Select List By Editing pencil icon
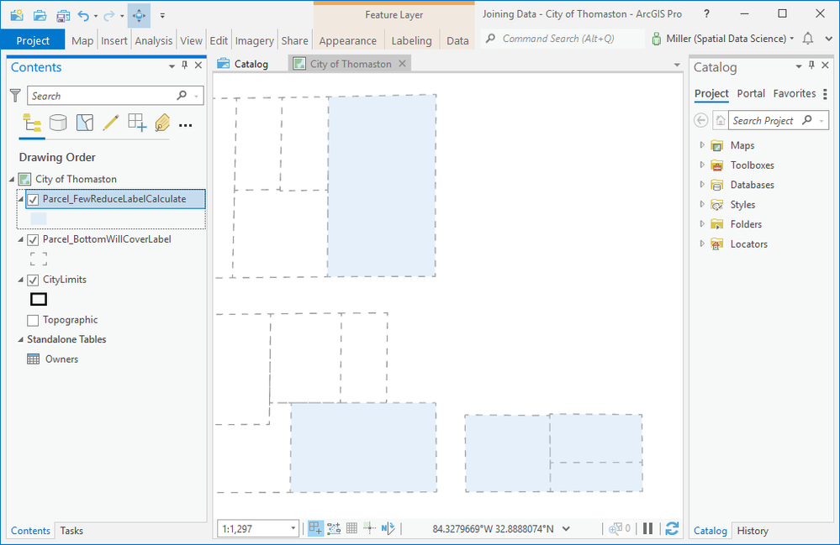This screenshot has height=545, width=840. [x=110, y=123]
